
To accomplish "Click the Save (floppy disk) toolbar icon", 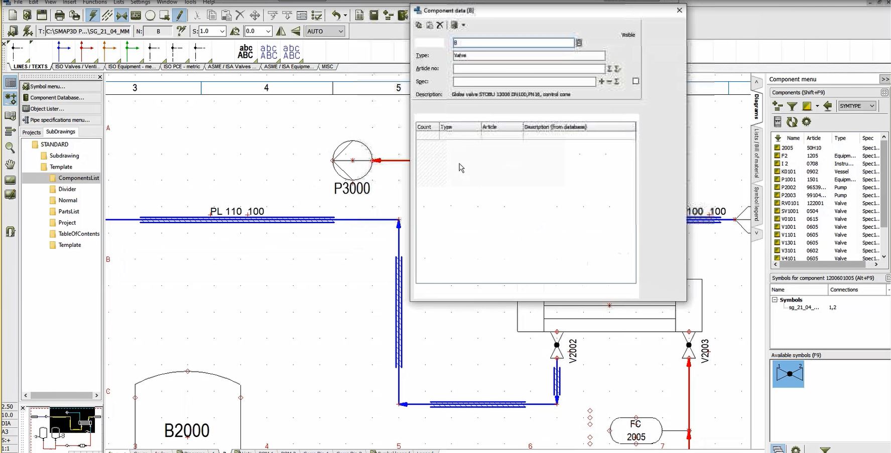I will [x=42, y=16].
